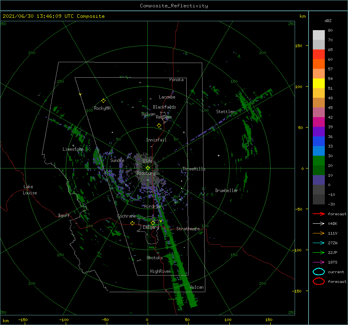348x325 pixels.
Task: Click the yellow diamond marker near RedDeer
Action: [159, 126]
